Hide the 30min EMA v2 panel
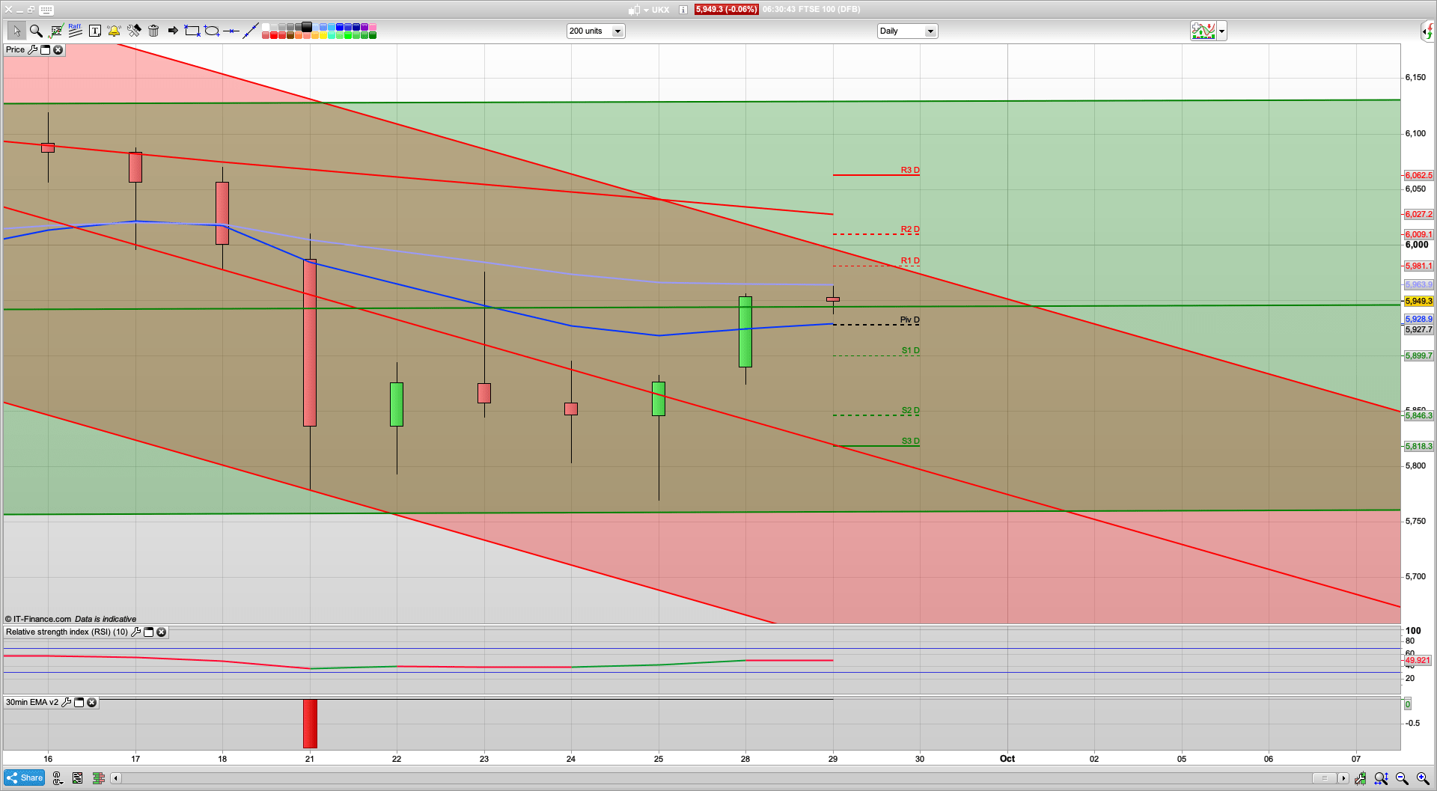This screenshot has height=791, width=1437. tap(79, 703)
